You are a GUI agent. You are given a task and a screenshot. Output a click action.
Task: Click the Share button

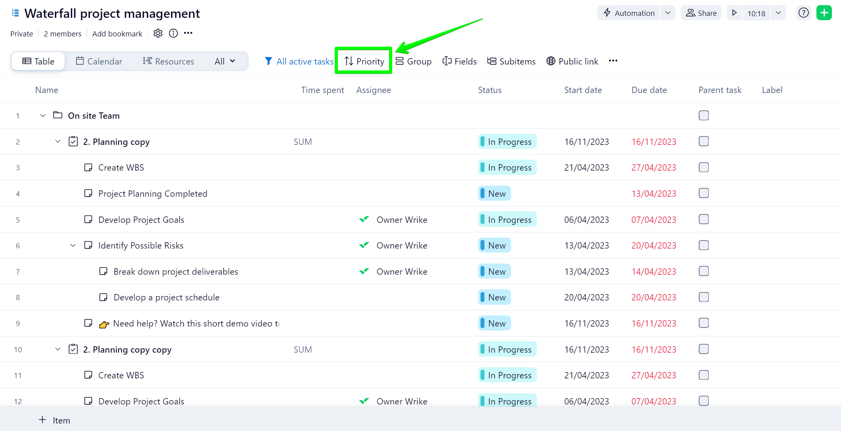click(701, 13)
